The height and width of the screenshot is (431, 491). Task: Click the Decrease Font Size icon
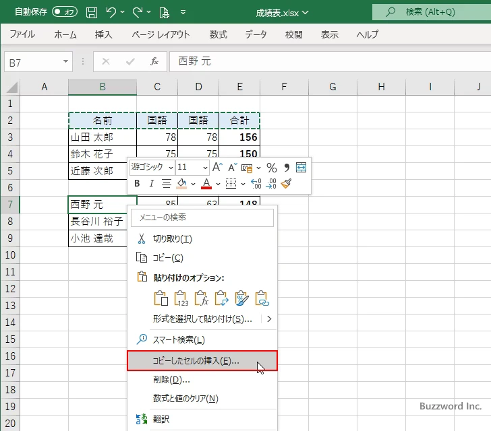232,167
